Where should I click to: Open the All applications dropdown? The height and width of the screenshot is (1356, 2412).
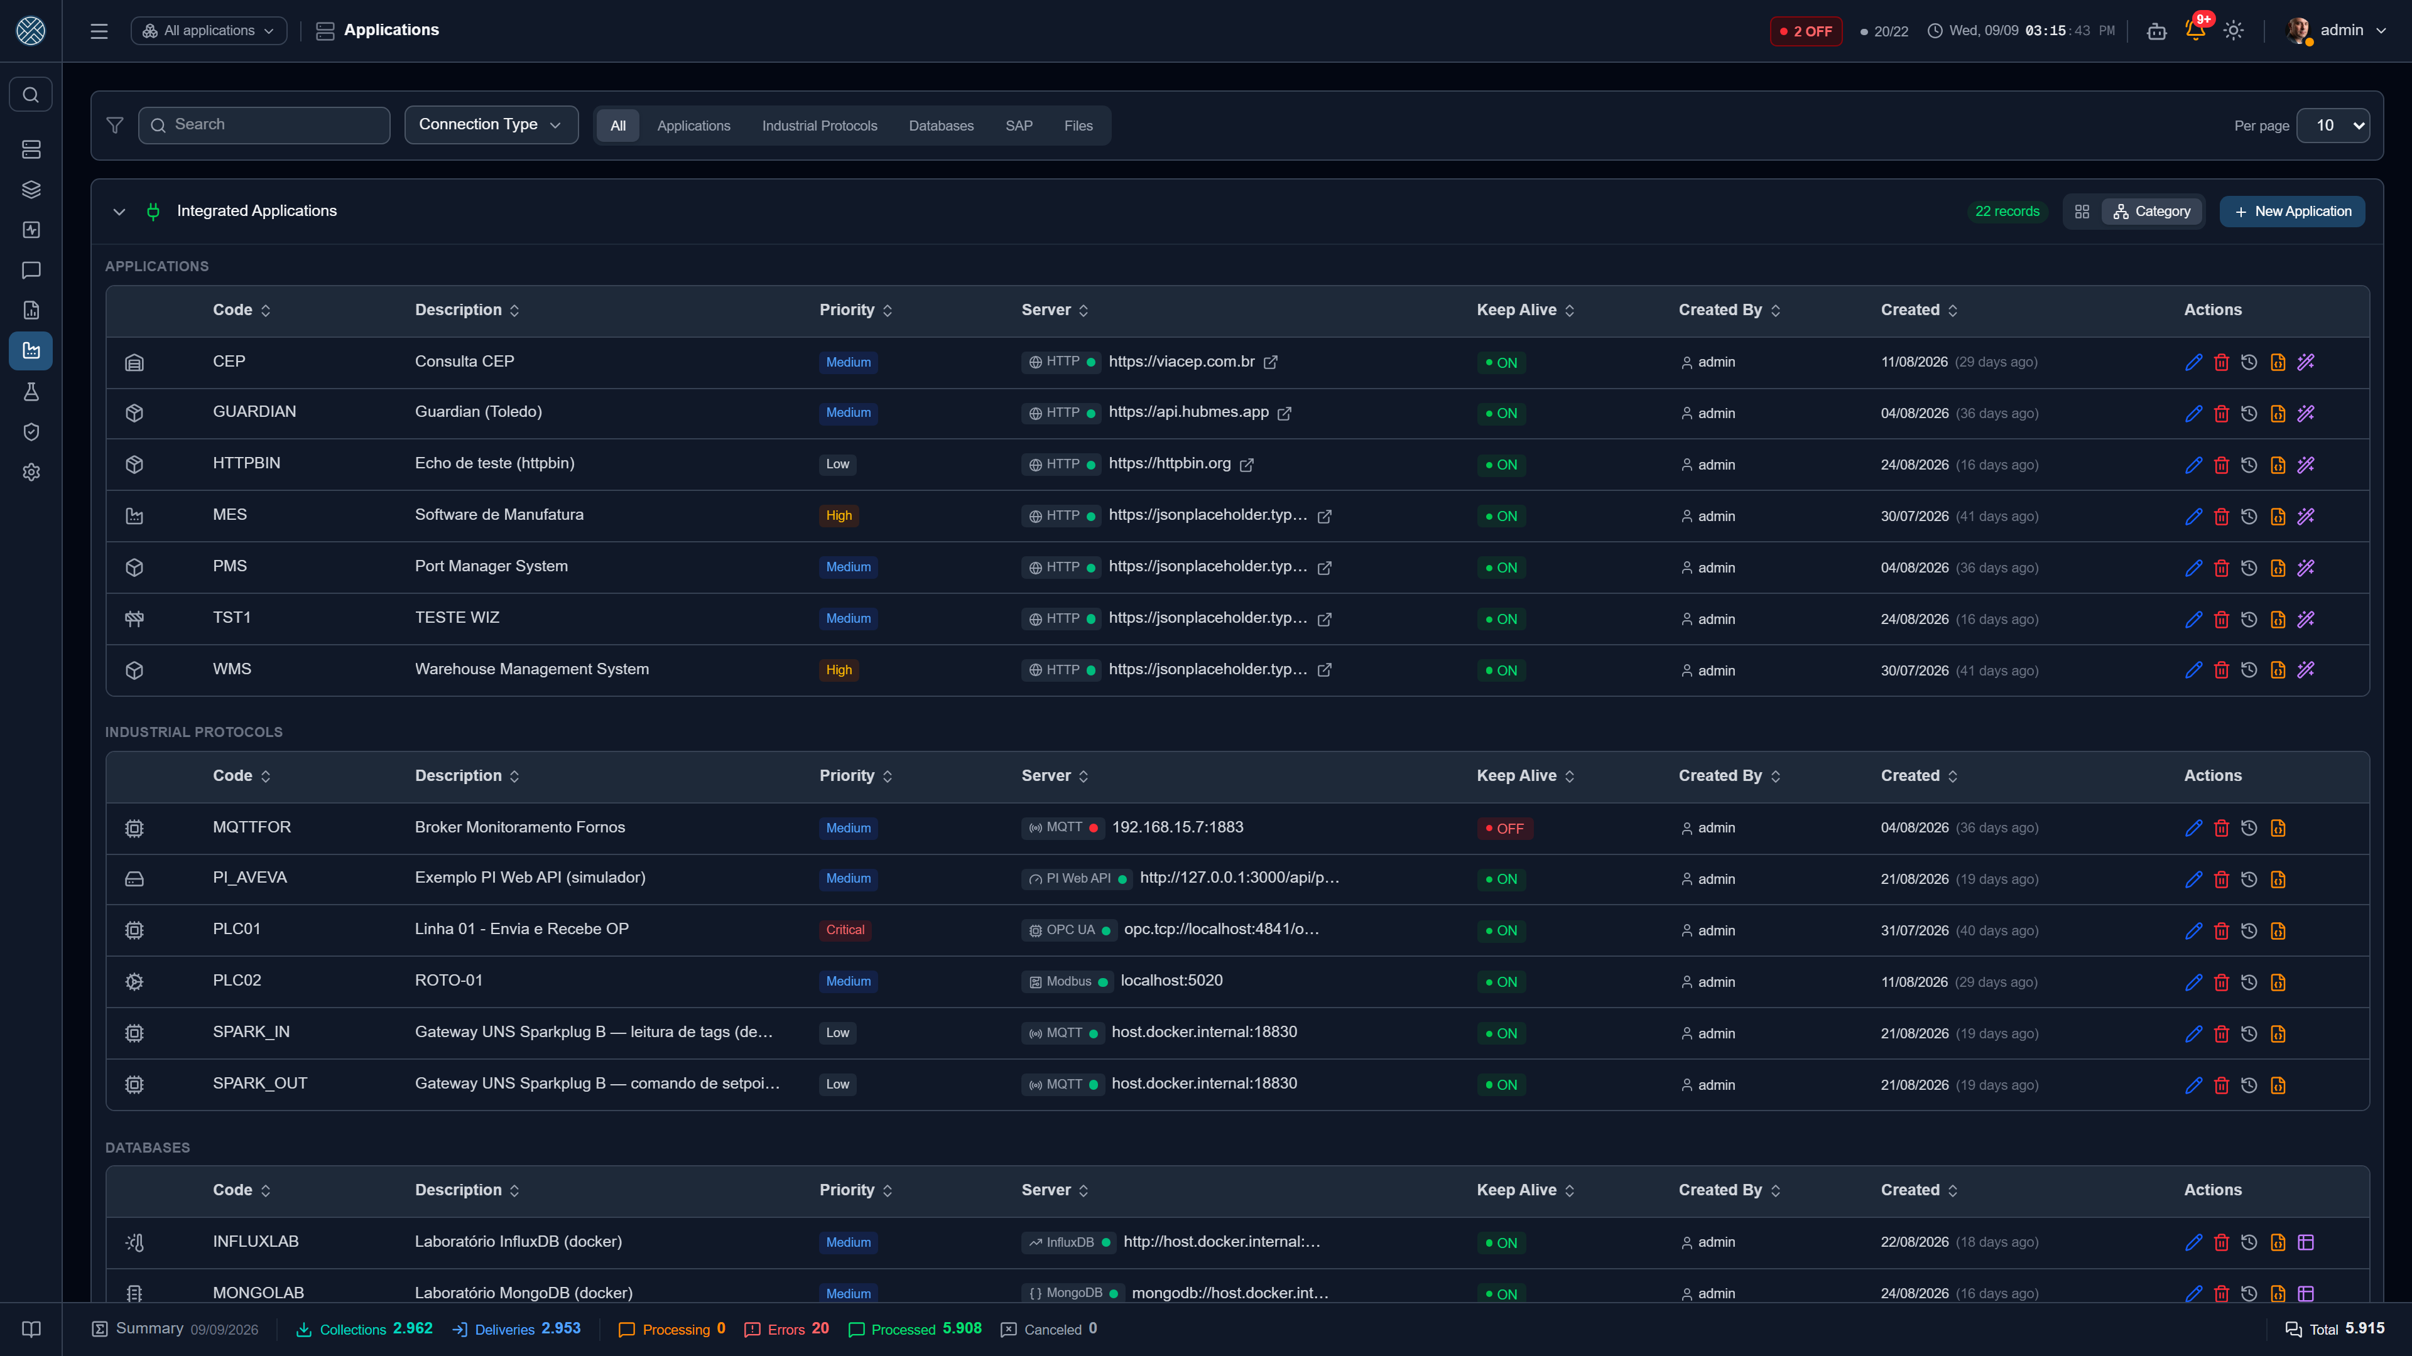point(209,31)
